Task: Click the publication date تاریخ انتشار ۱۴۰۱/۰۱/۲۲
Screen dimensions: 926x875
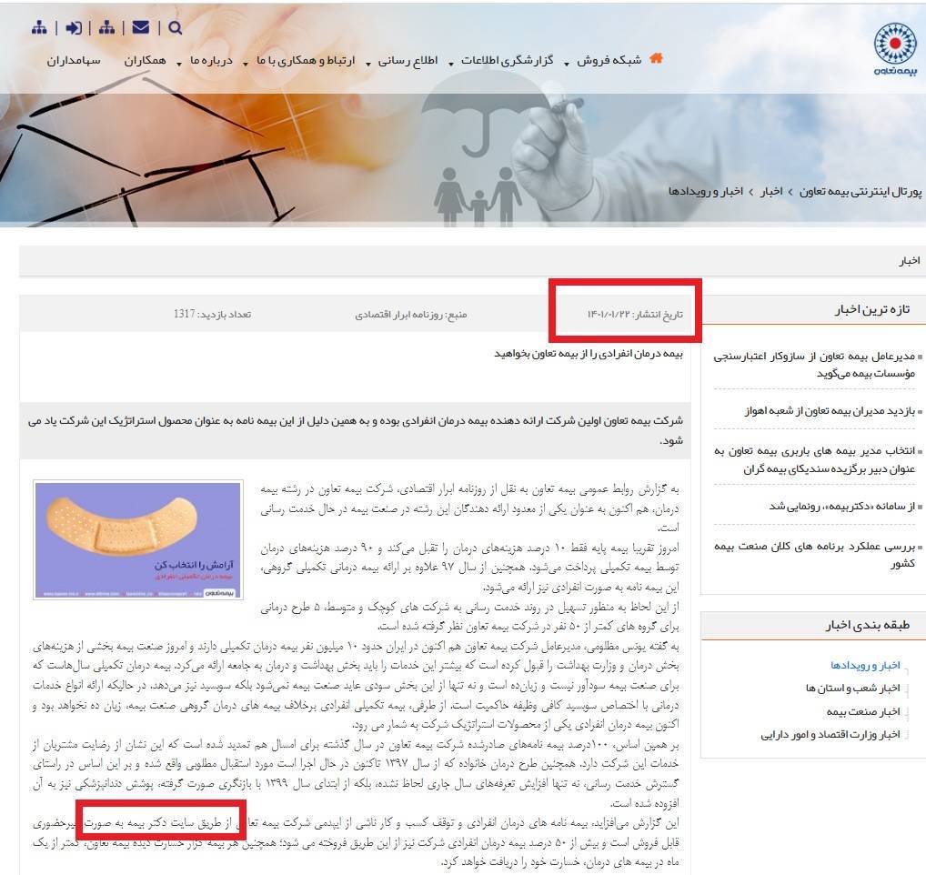Action: click(x=635, y=314)
